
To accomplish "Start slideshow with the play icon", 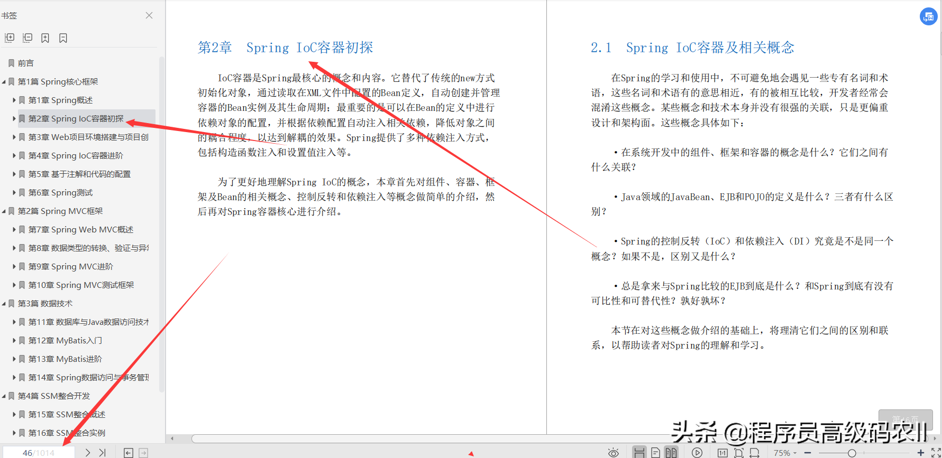I will click(697, 453).
